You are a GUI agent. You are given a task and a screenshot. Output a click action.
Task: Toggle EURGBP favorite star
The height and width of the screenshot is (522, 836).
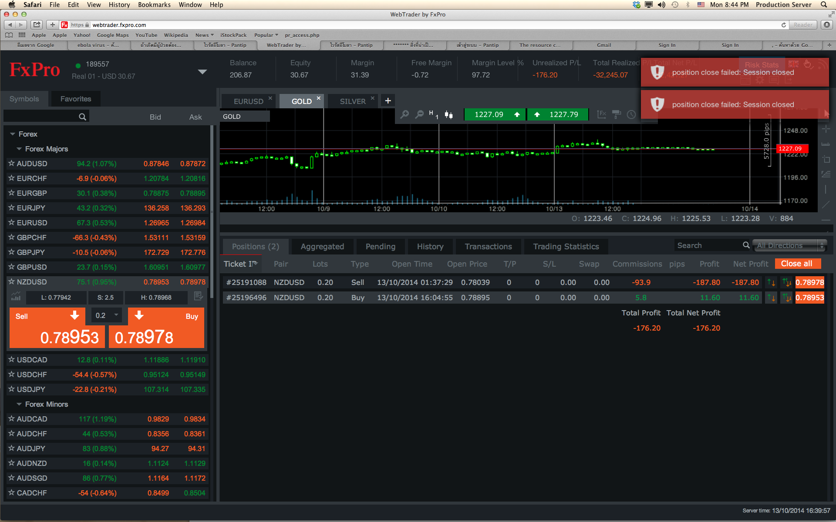click(x=12, y=193)
